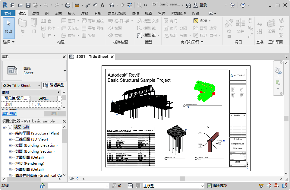This screenshot has width=290, height=190.
Task: Select the Detail drafting views tree item
Action: pos(30,169)
